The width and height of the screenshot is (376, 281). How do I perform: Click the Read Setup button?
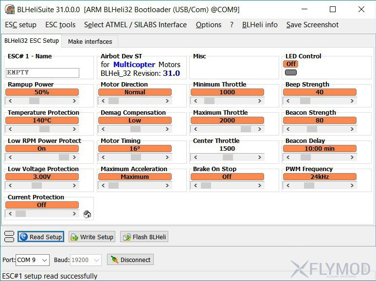pos(41,237)
